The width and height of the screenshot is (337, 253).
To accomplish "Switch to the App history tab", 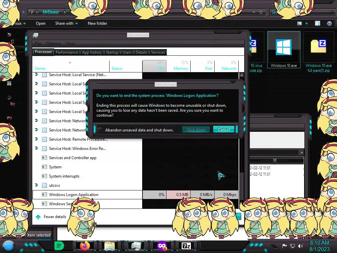I will point(92,52).
